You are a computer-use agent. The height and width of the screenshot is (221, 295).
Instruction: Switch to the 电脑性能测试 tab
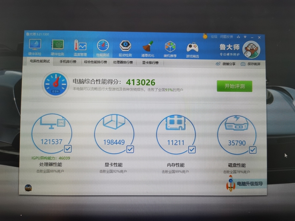pos(40,61)
